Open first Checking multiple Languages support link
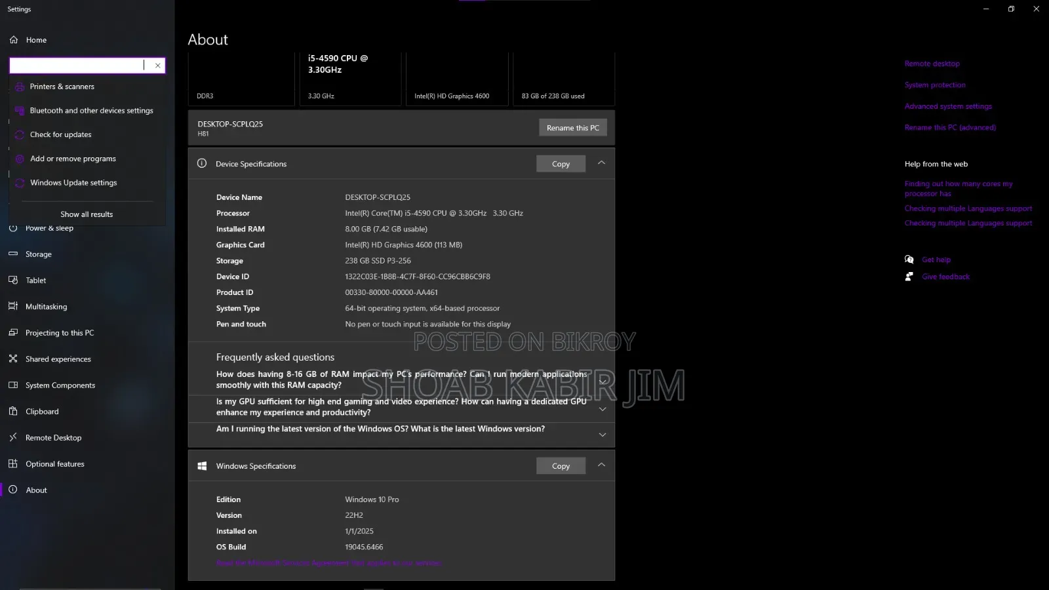The width and height of the screenshot is (1049, 590). pyautogui.click(x=968, y=208)
